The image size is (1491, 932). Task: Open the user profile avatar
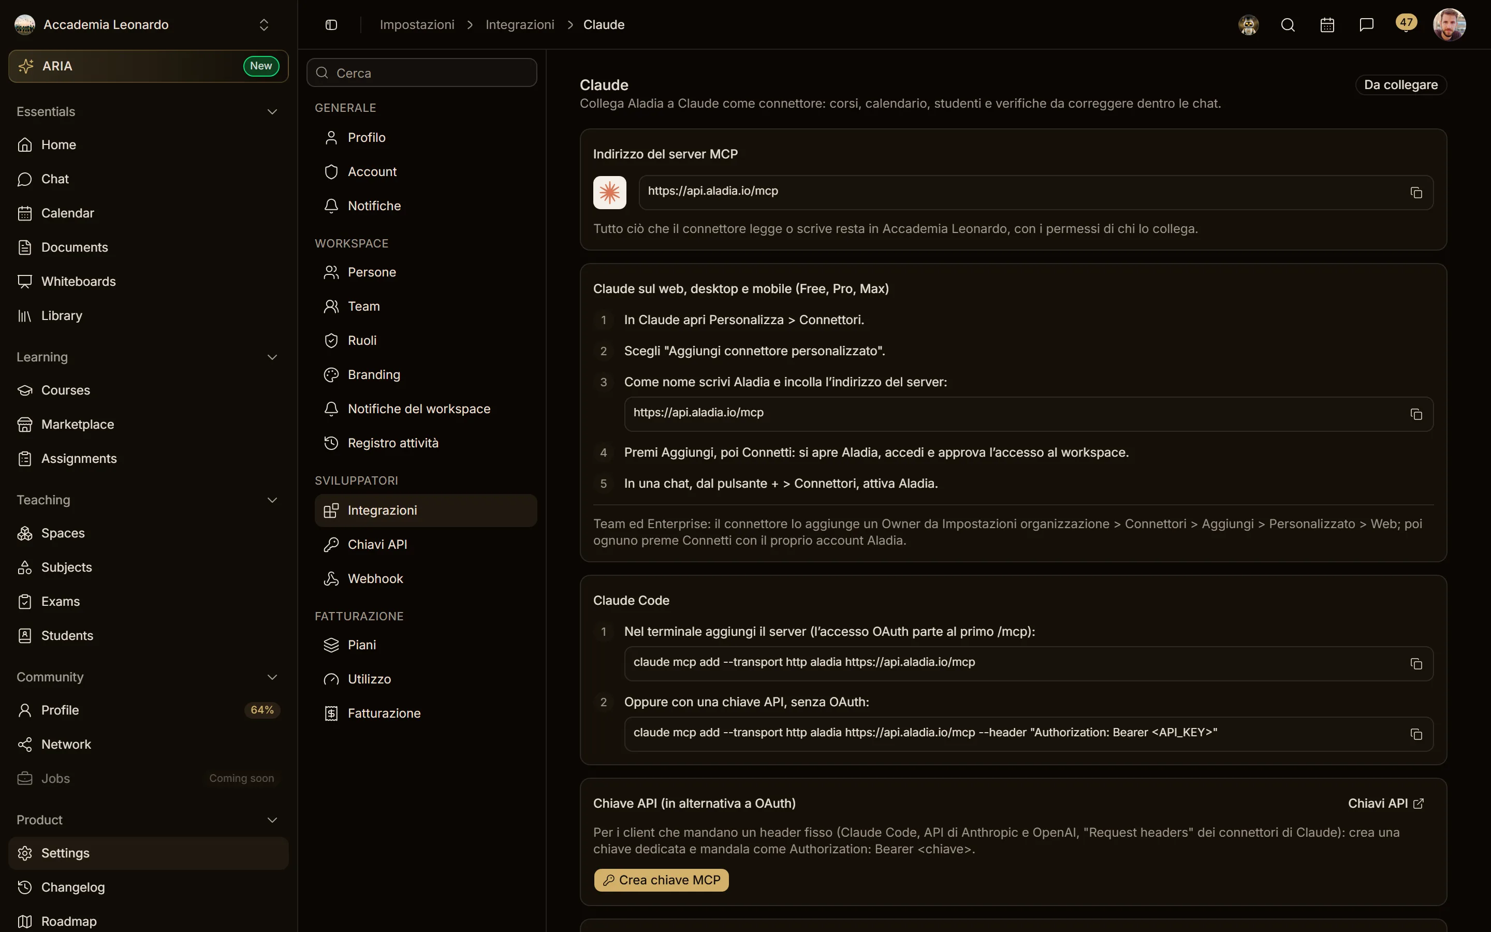1449,25
